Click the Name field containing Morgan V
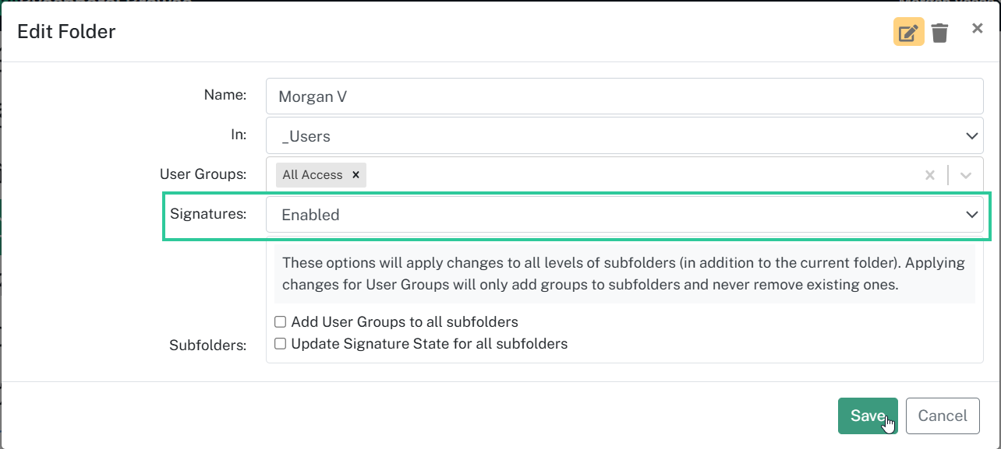The image size is (1001, 449). (624, 96)
